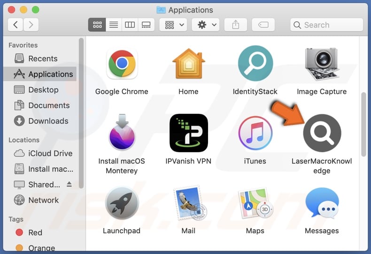
Task: Click the Image Capture label text
Action: 322,91
